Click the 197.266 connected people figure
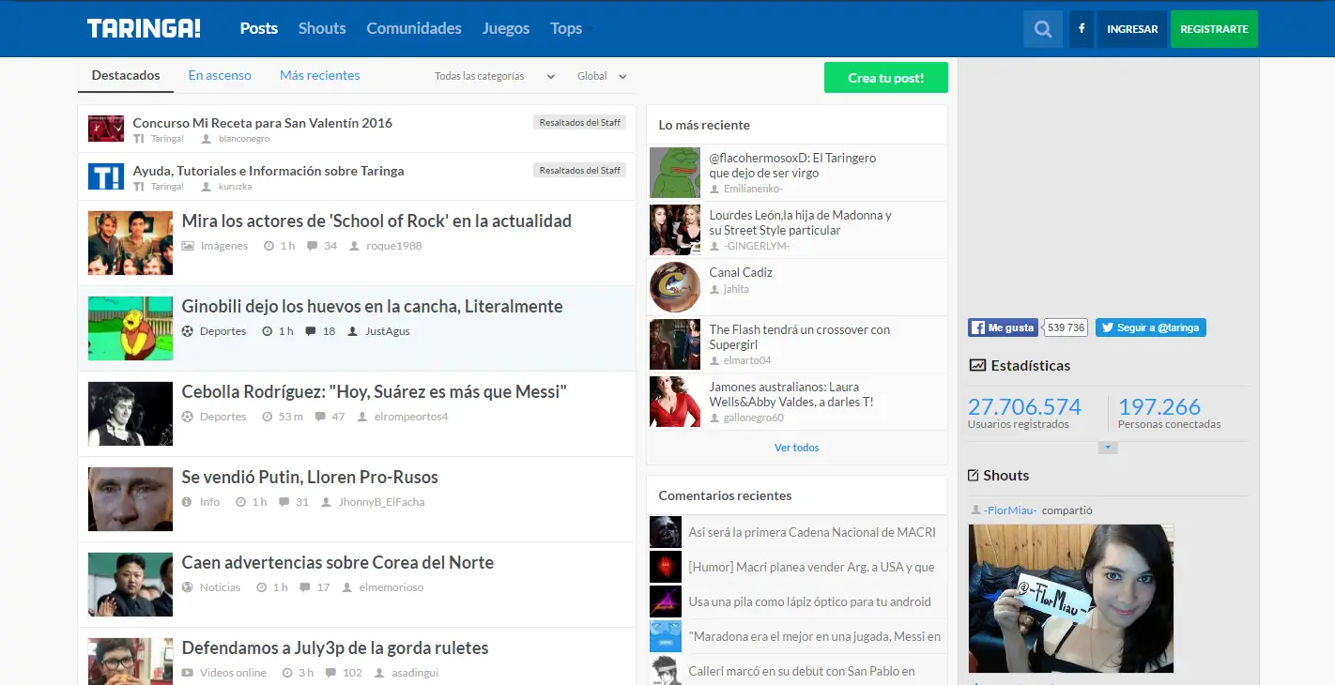This screenshot has height=685, width=1335. click(1159, 407)
